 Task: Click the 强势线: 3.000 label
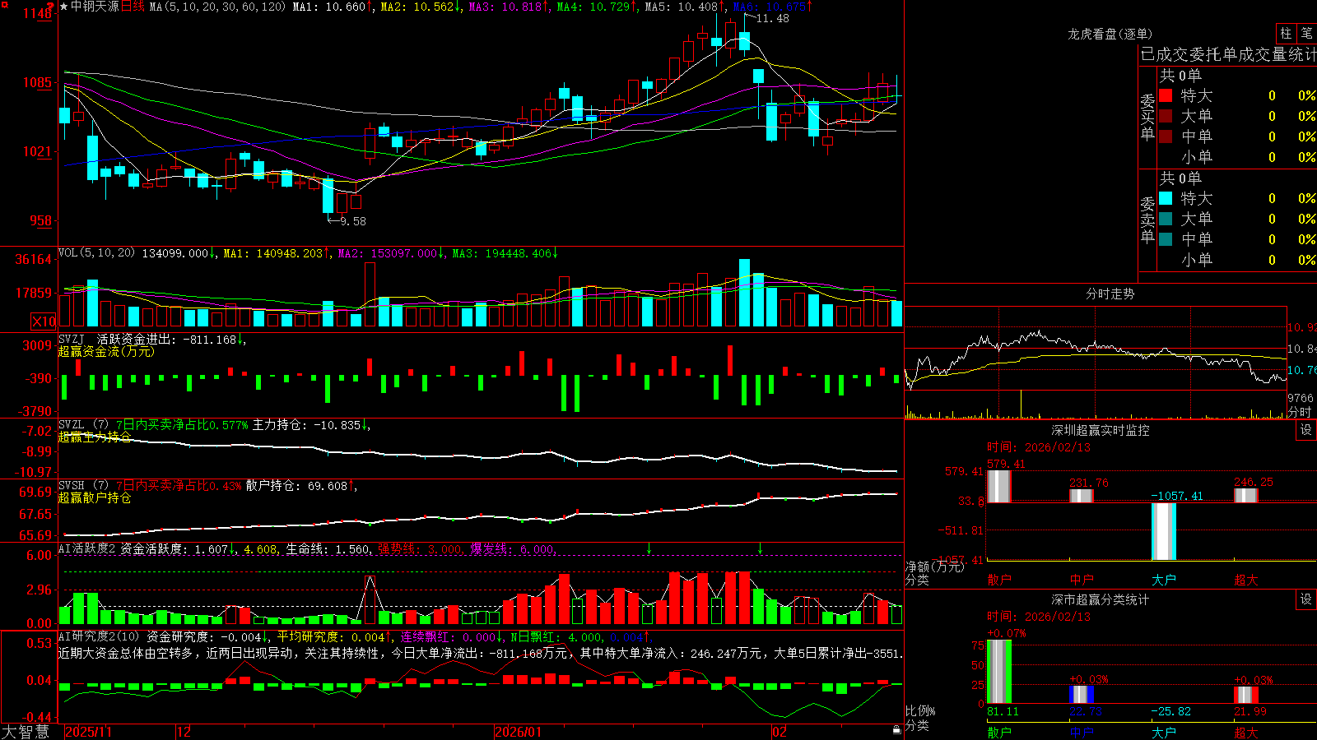click(x=420, y=548)
